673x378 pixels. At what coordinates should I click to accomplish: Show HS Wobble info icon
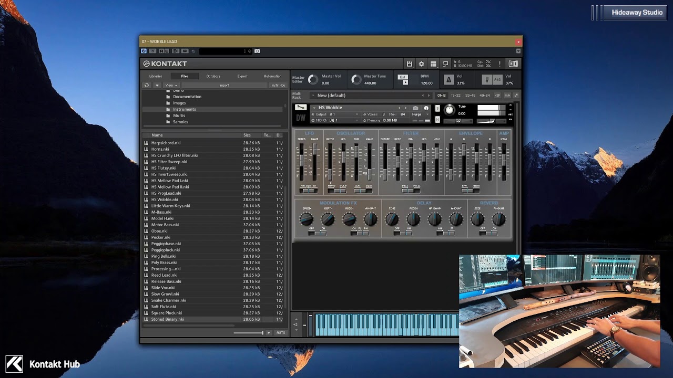(x=426, y=108)
